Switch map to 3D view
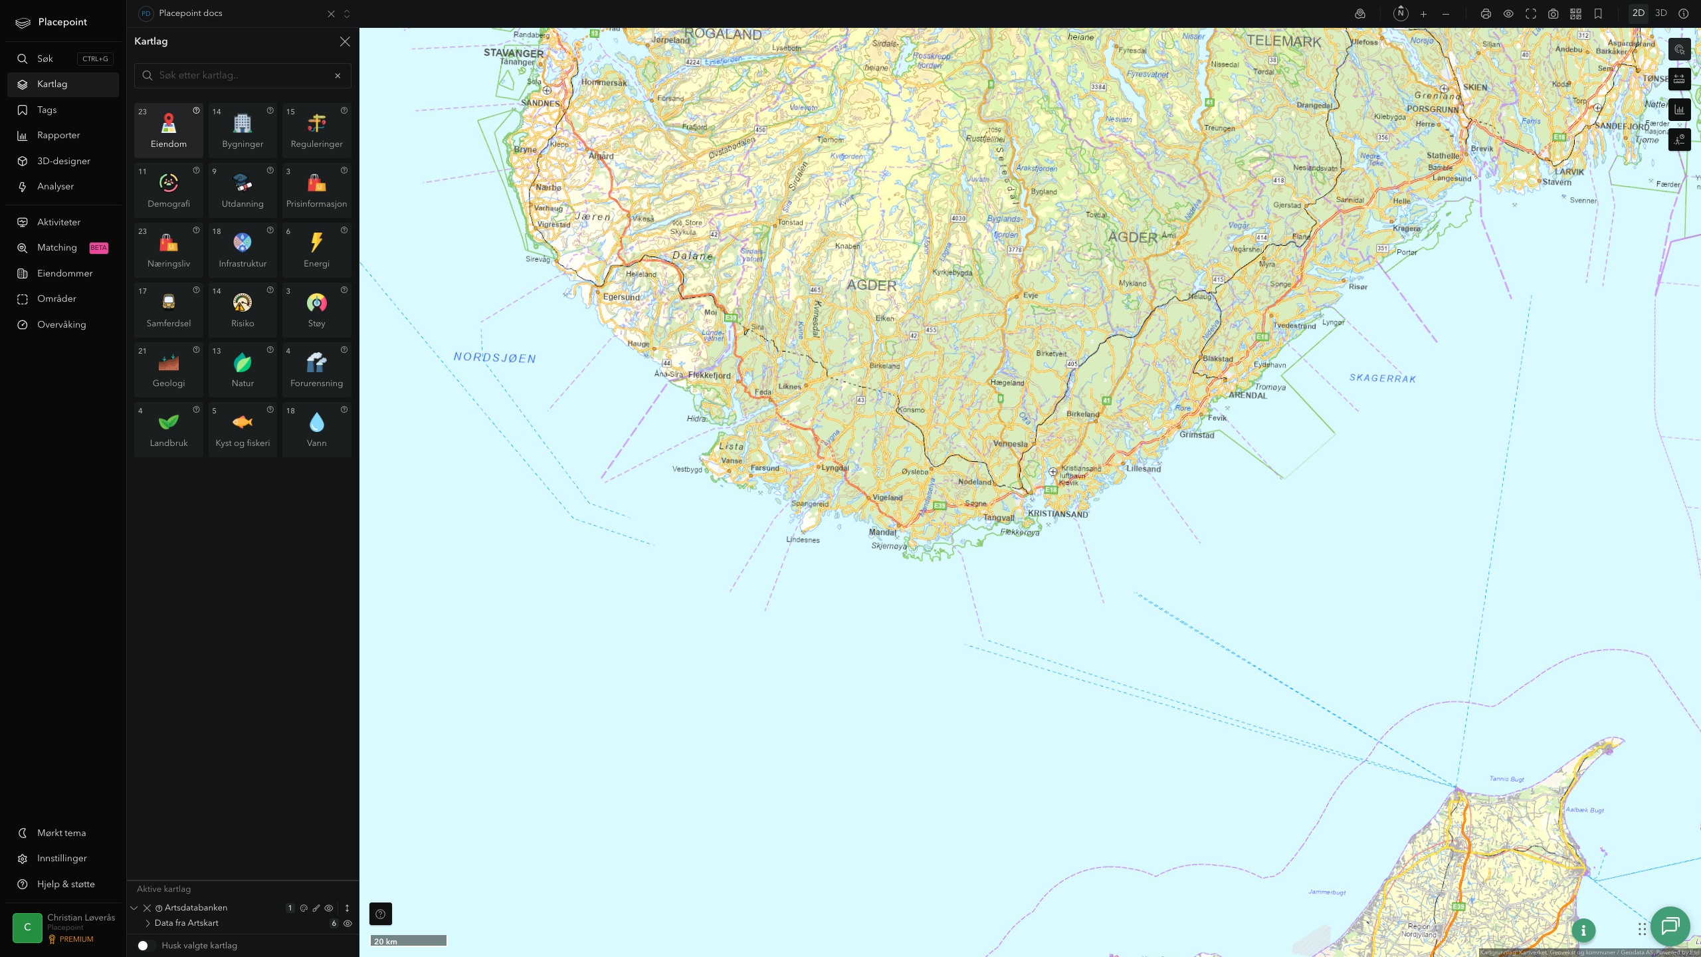 [x=1660, y=13]
